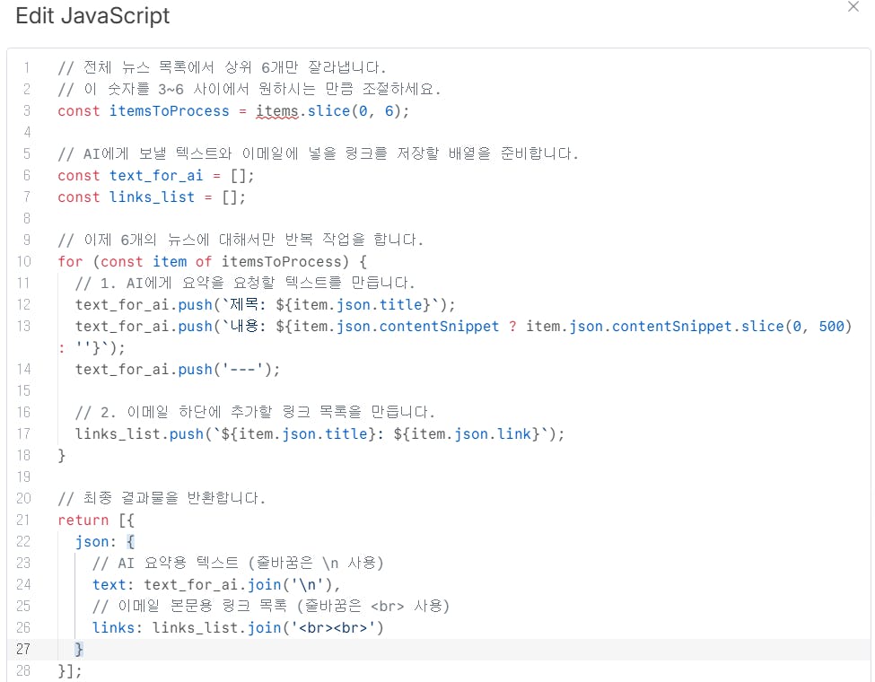Place cursor on 'text_for_ai = [];' declaration line
Screen dimensions: 875x682
coord(155,176)
